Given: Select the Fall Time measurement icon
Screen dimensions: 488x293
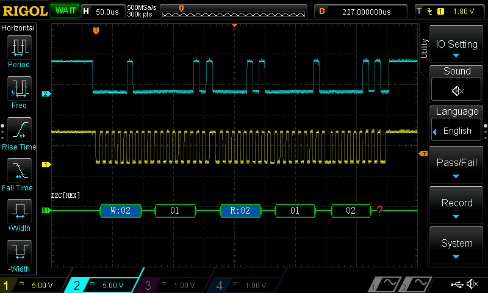Looking at the screenshot, I should (x=20, y=170).
